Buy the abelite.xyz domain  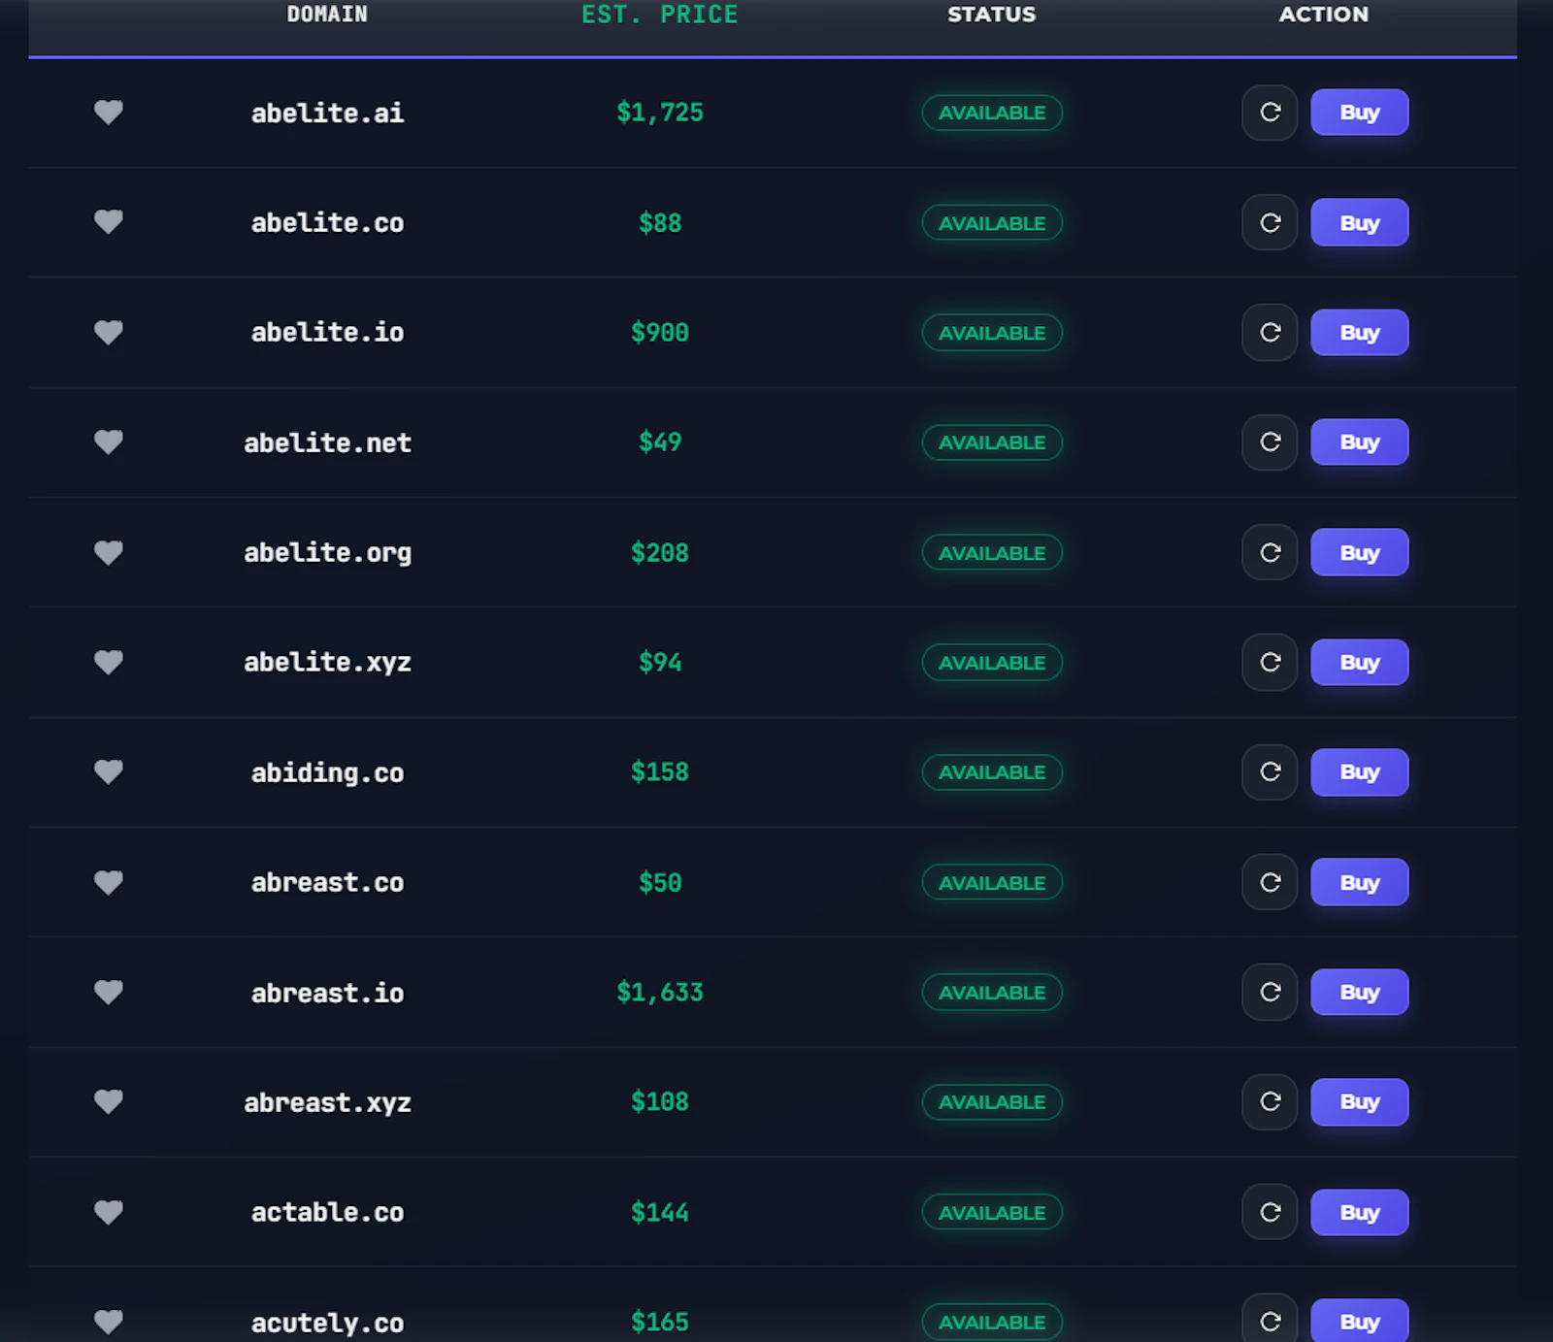coord(1359,663)
